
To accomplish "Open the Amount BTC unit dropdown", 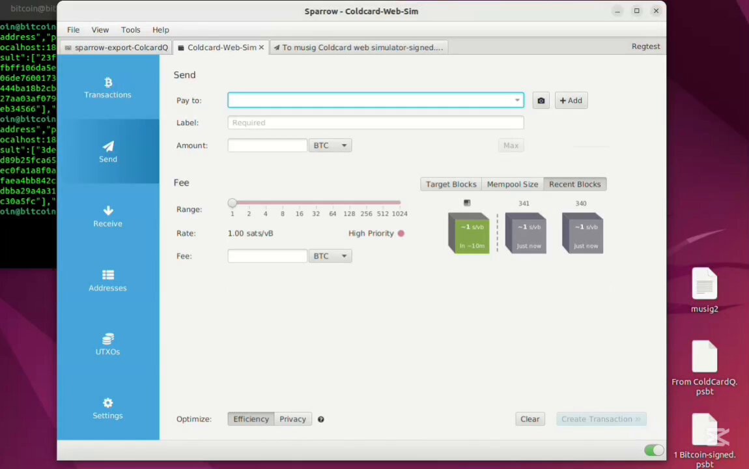I will click(330, 145).
